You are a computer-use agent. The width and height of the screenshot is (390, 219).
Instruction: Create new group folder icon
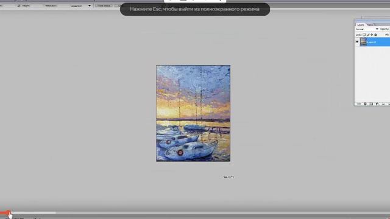383,104
